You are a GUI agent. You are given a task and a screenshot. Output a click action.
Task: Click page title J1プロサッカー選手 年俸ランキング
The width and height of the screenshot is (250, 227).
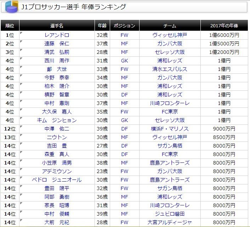[x=74, y=7]
